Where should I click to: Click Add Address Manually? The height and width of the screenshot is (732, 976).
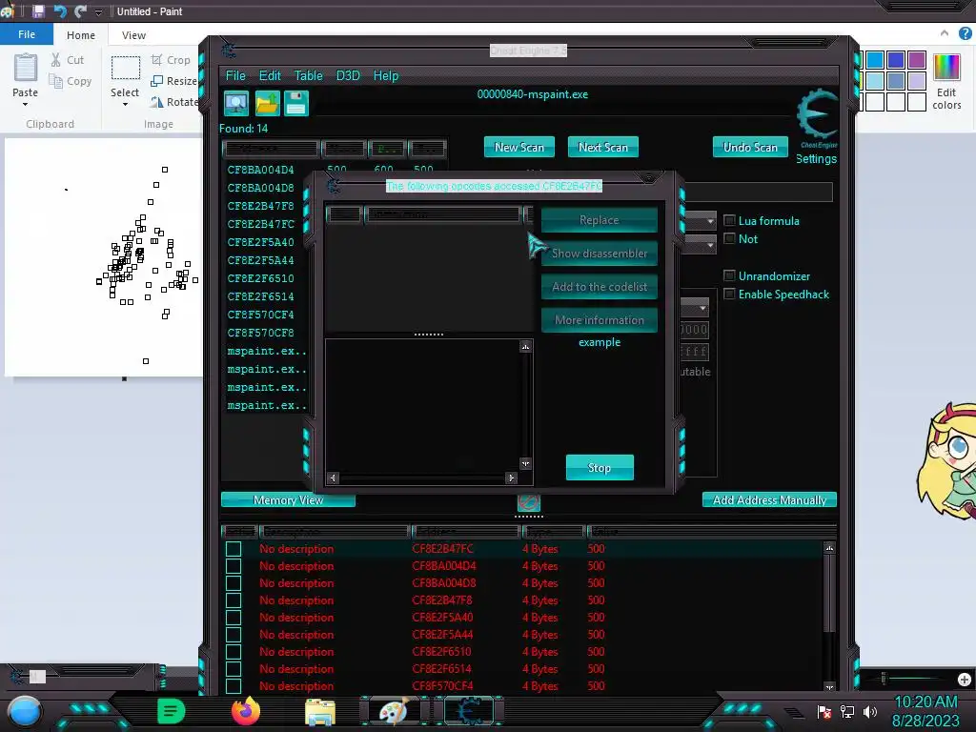tap(769, 499)
